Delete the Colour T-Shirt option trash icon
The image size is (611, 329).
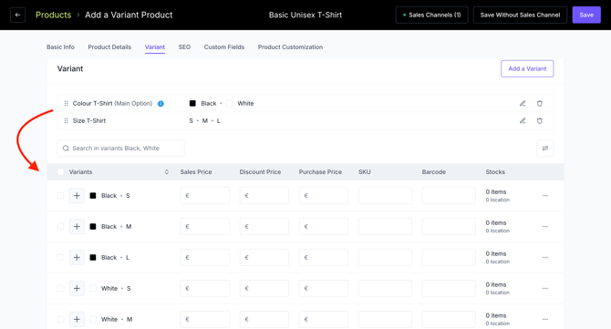point(539,103)
